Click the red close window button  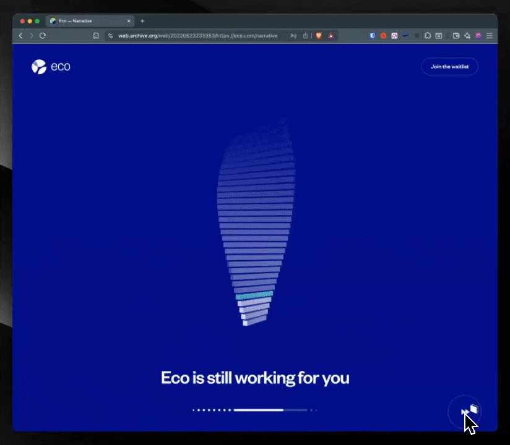[22, 21]
